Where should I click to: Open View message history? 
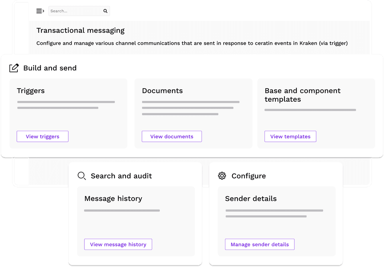pyautogui.click(x=118, y=244)
